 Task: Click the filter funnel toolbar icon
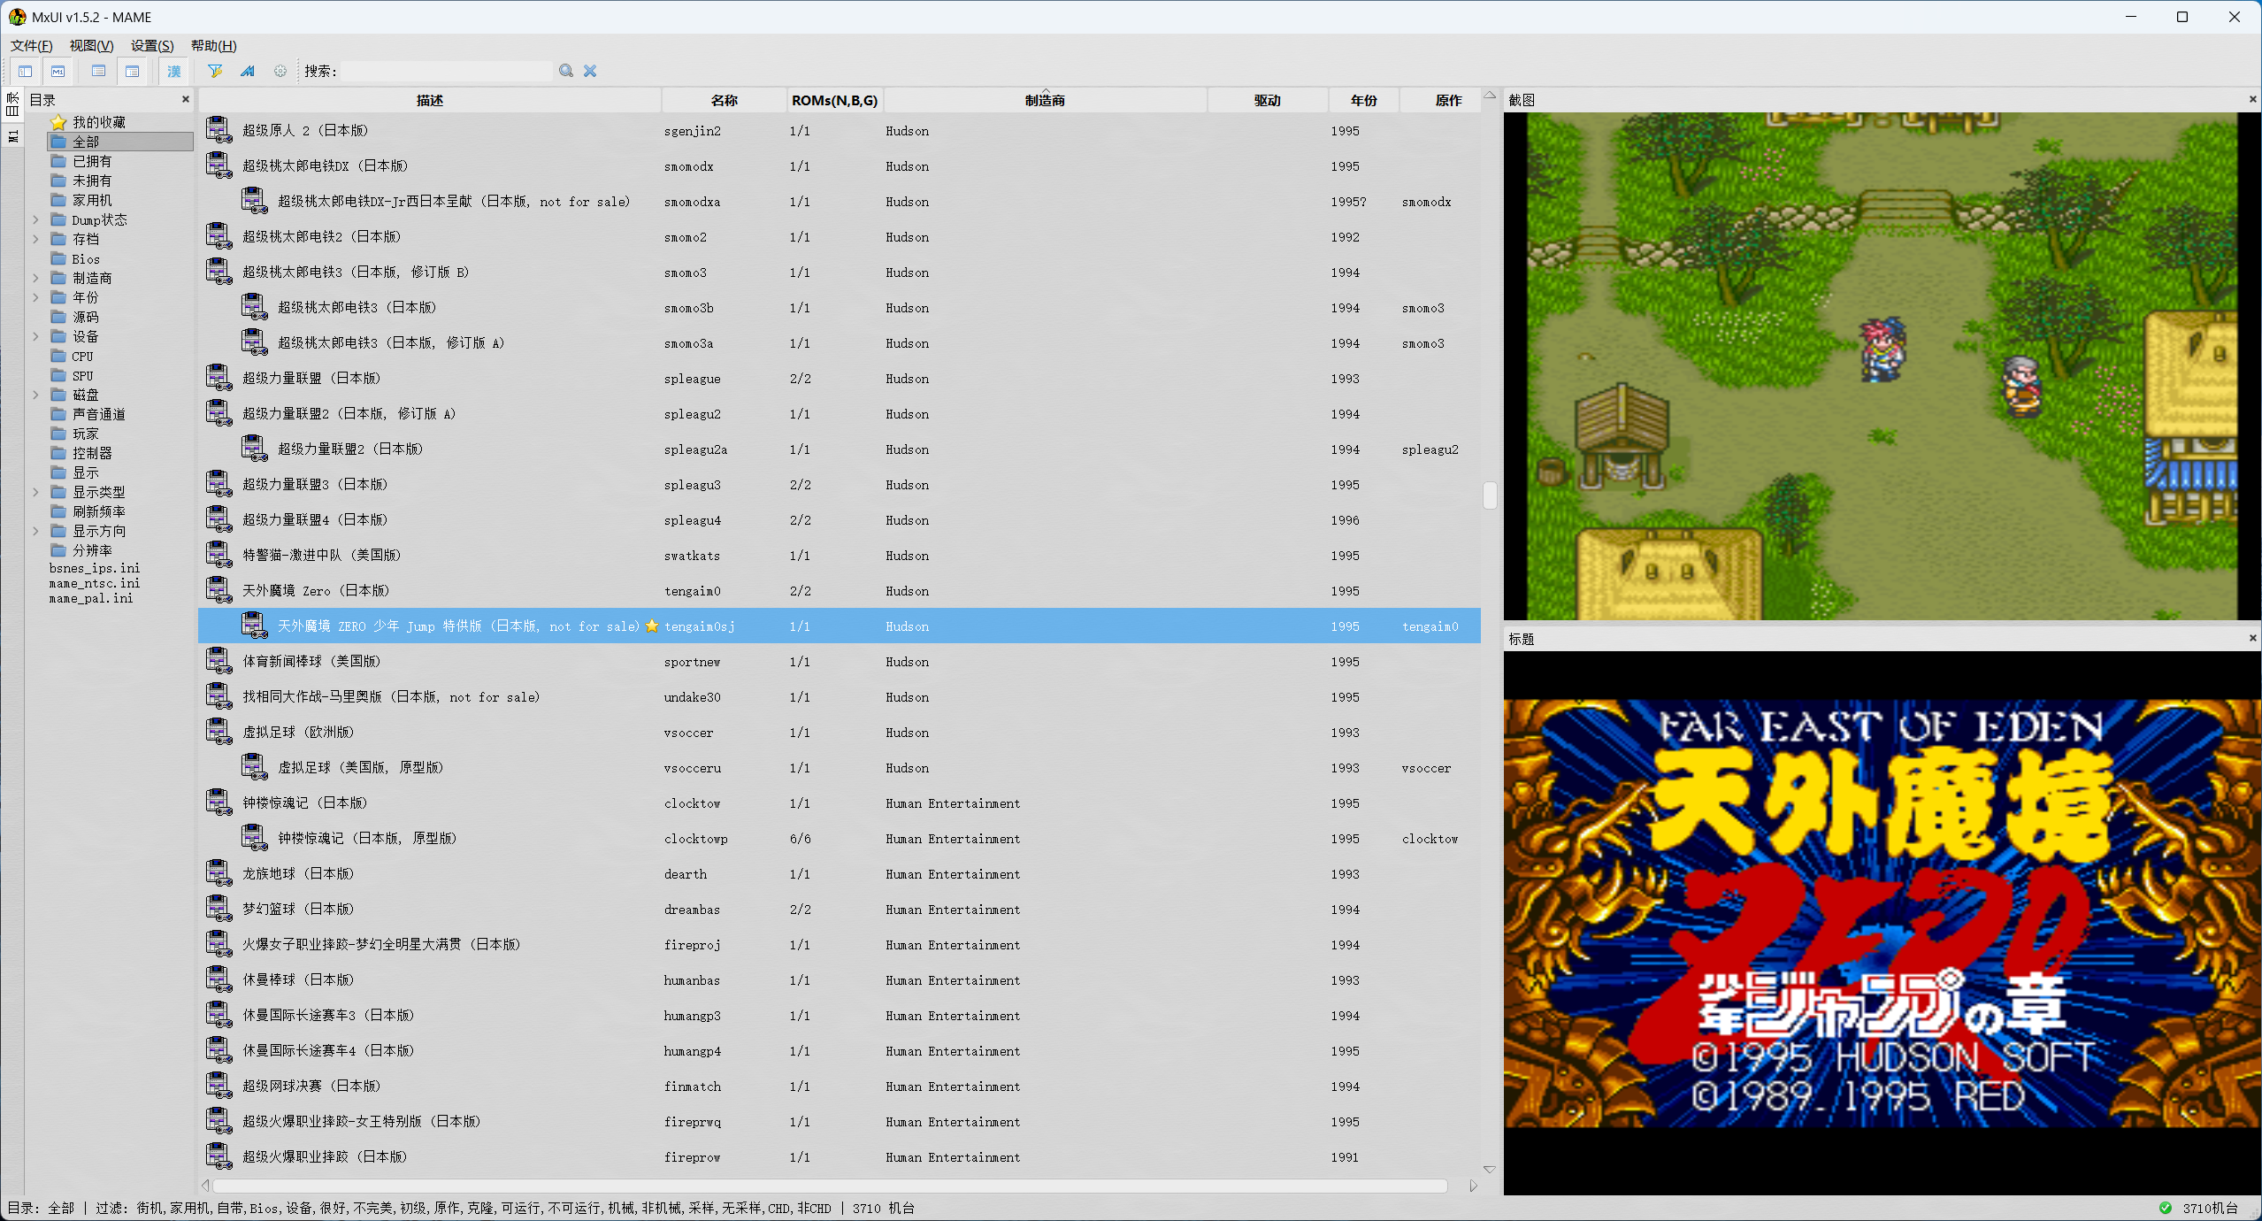tap(214, 71)
